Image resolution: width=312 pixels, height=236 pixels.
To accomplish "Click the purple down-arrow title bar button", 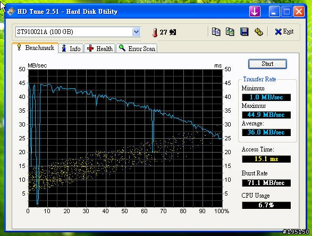I will tap(255, 11).
